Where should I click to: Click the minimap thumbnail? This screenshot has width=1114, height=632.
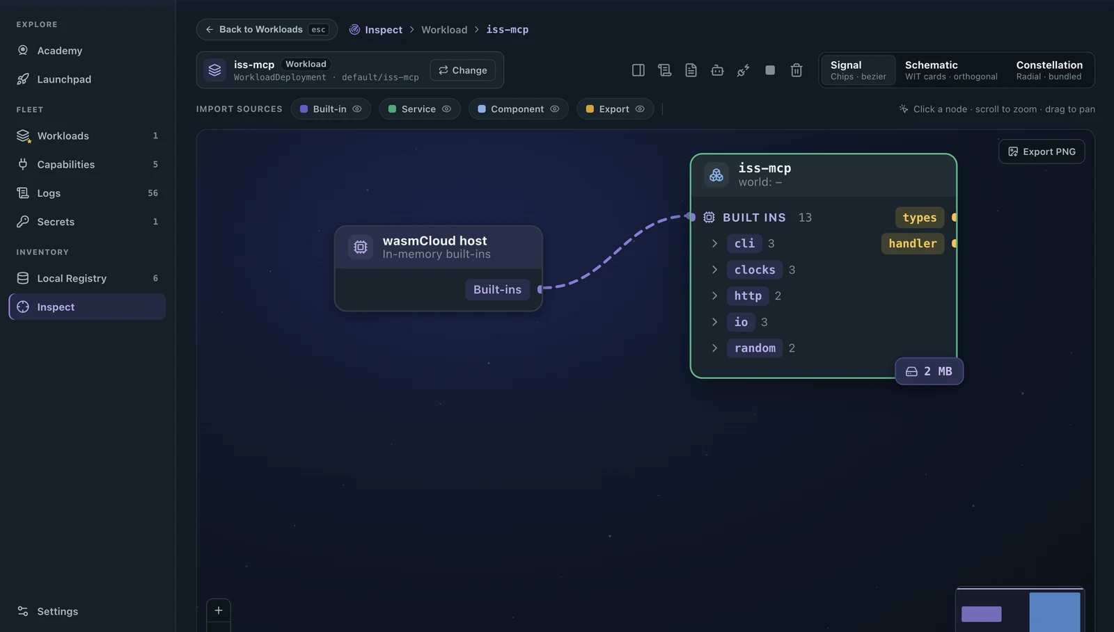pyautogui.click(x=1020, y=610)
